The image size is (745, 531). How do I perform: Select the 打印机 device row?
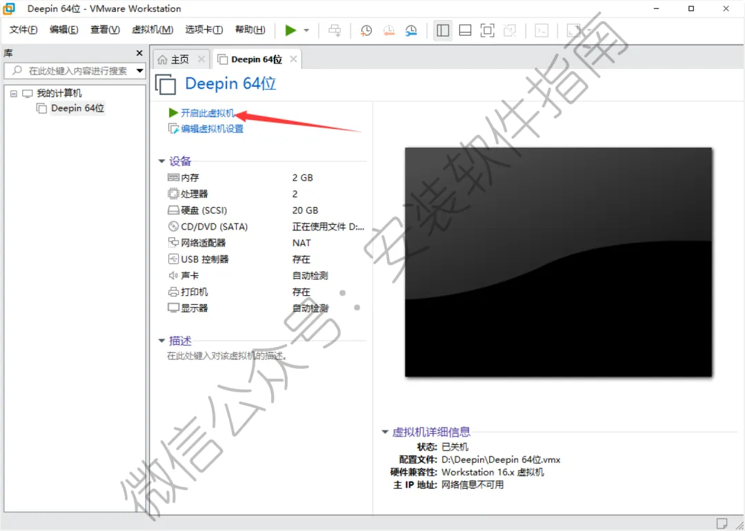coord(266,292)
